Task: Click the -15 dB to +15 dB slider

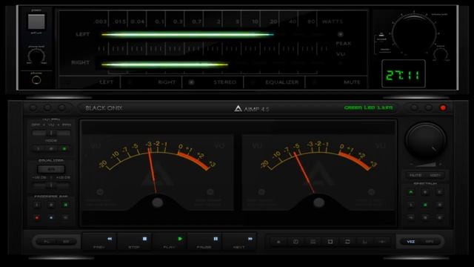Action: (51, 185)
